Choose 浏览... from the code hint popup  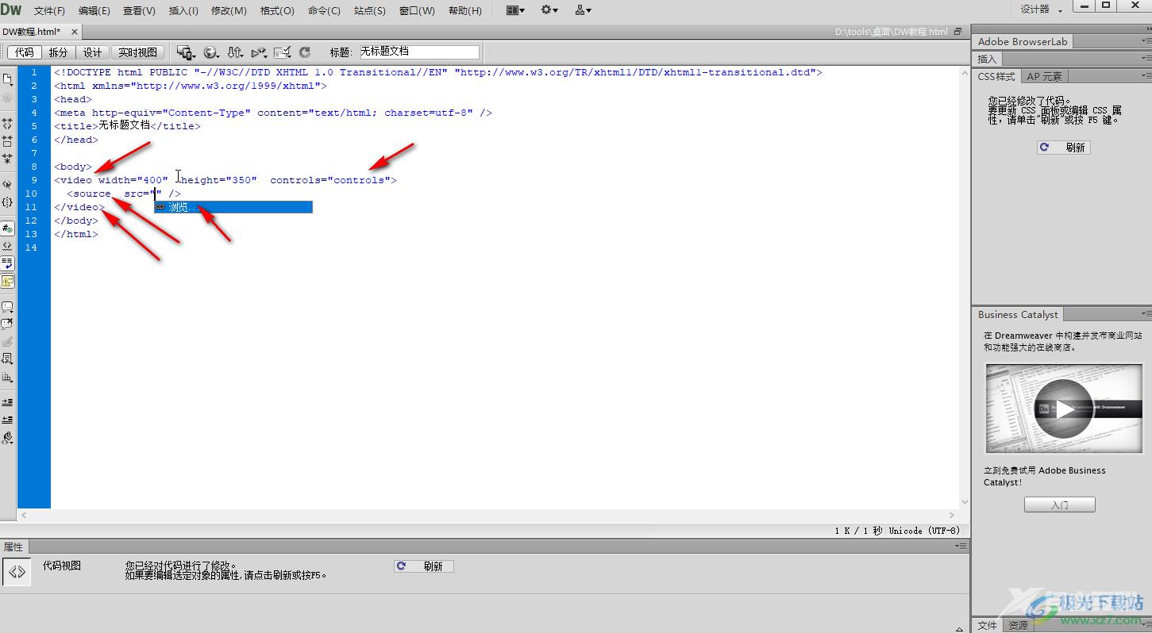coord(233,207)
